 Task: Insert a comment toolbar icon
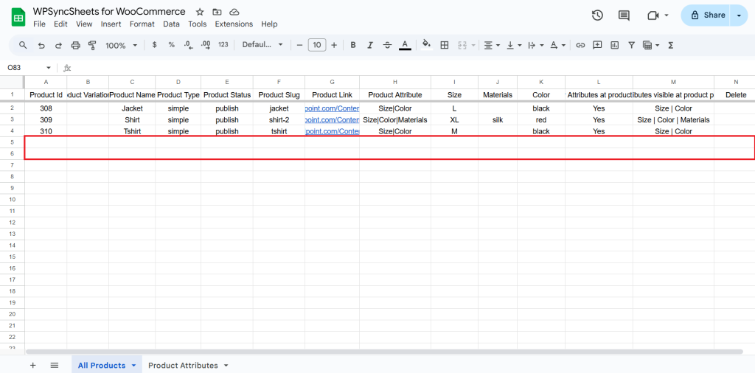[x=597, y=45]
